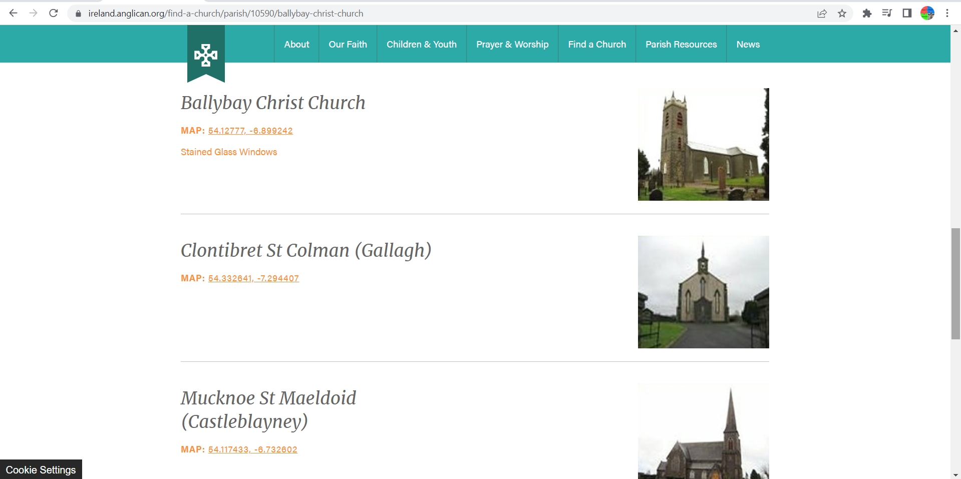Click the Mucknoe St Maeldoid church photo
The width and height of the screenshot is (961, 479).
pos(703,431)
